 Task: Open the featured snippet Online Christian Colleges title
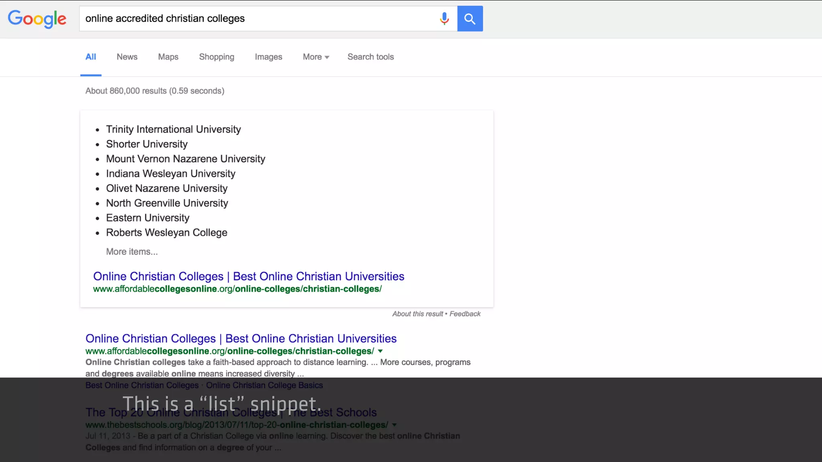click(x=248, y=276)
